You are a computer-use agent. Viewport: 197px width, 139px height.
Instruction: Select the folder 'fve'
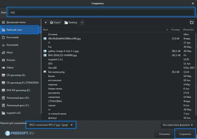(x=50, y=47)
